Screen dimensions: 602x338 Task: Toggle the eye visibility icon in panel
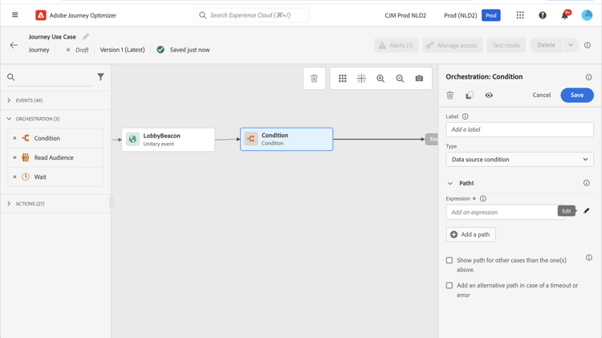pos(489,96)
